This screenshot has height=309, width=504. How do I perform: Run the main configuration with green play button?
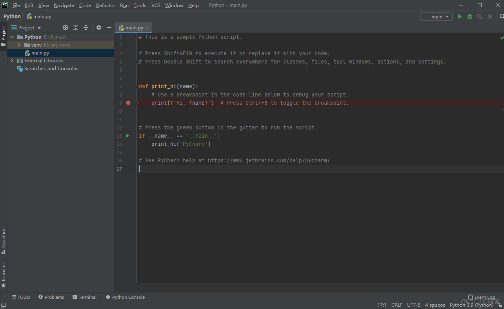460,16
